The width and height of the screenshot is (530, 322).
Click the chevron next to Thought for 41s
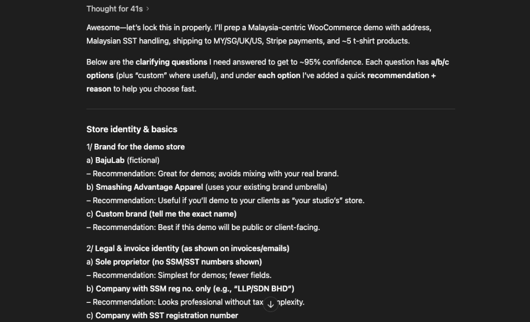point(148,9)
